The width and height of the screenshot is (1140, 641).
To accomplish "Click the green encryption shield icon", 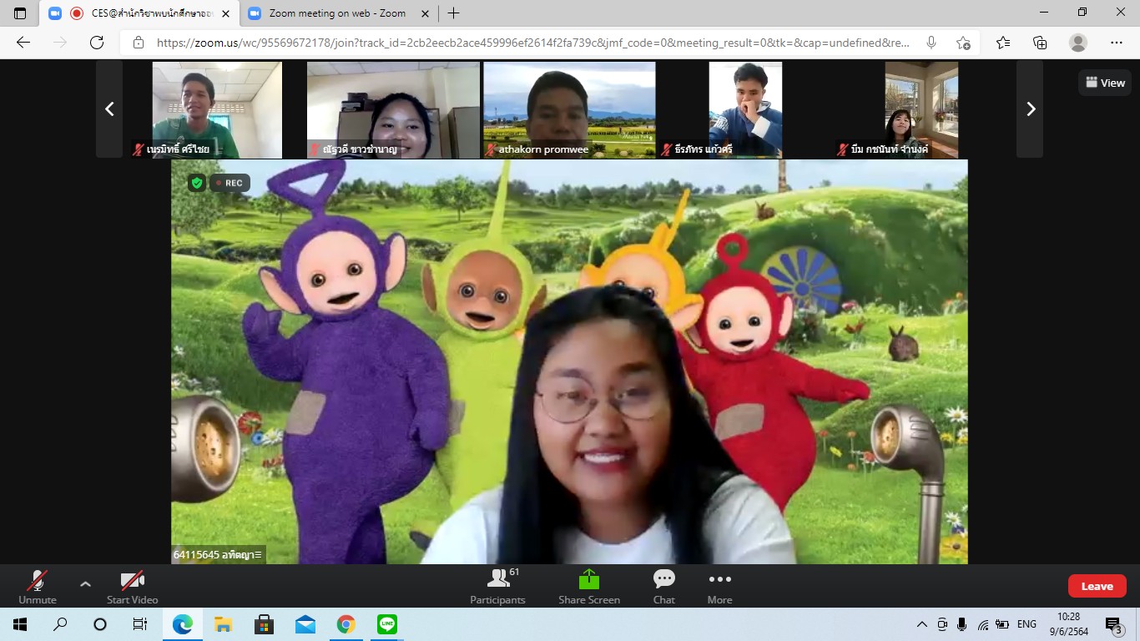I will [x=197, y=183].
